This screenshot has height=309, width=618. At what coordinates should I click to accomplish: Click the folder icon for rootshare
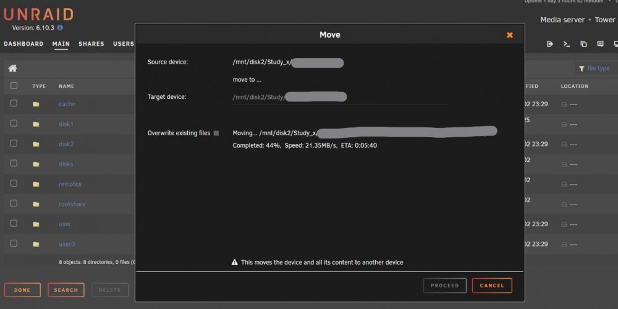coord(36,204)
